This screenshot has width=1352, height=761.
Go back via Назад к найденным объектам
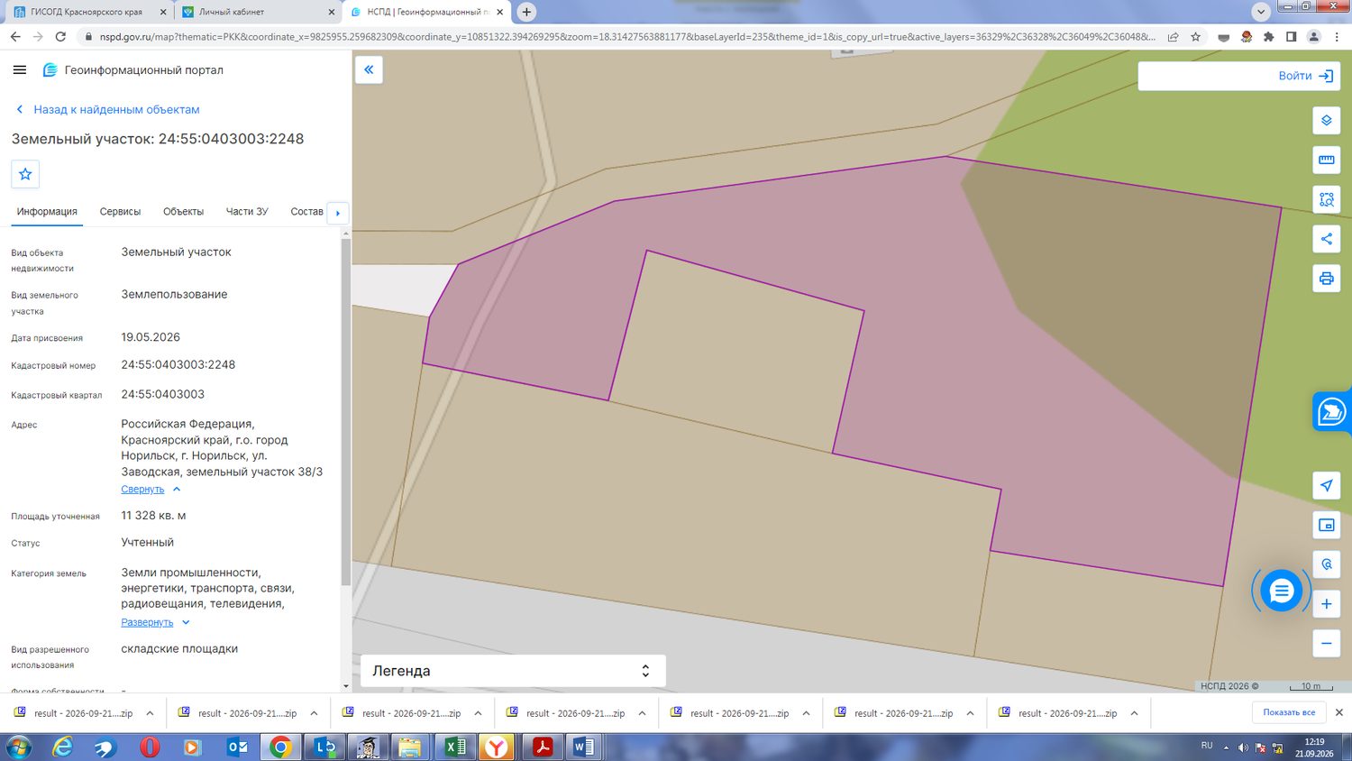116,110
